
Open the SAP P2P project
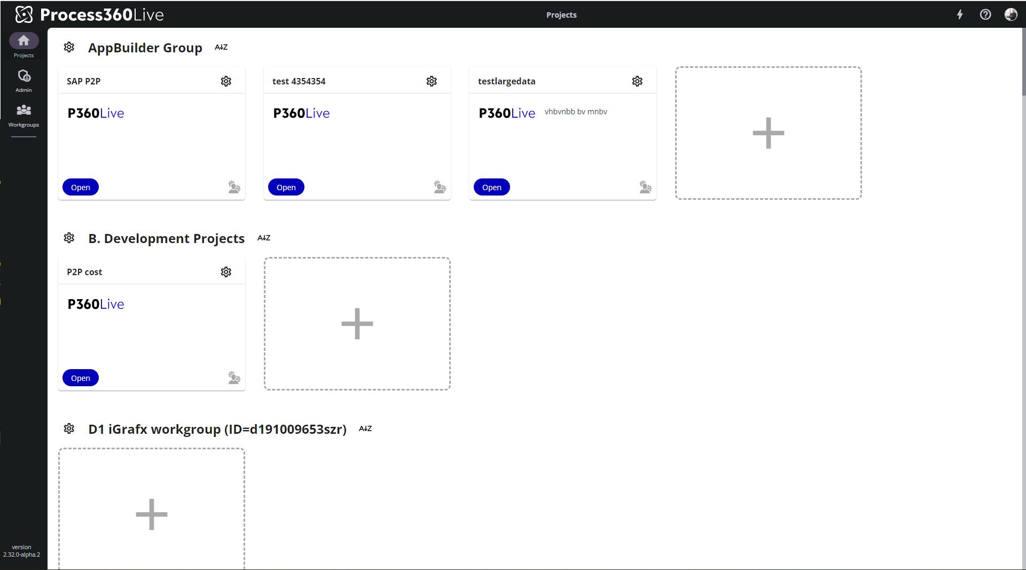(x=81, y=187)
